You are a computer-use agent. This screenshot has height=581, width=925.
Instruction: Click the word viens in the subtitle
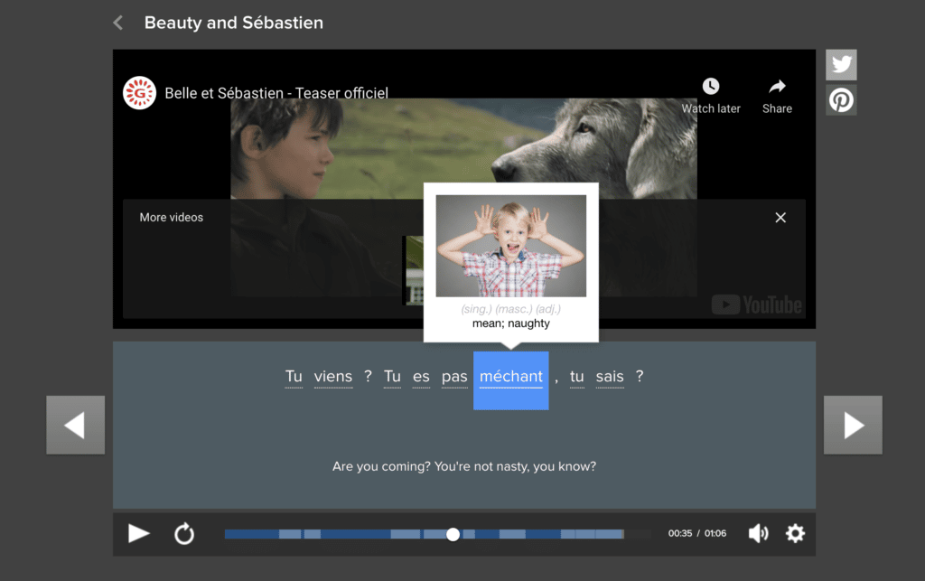coord(333,378)
